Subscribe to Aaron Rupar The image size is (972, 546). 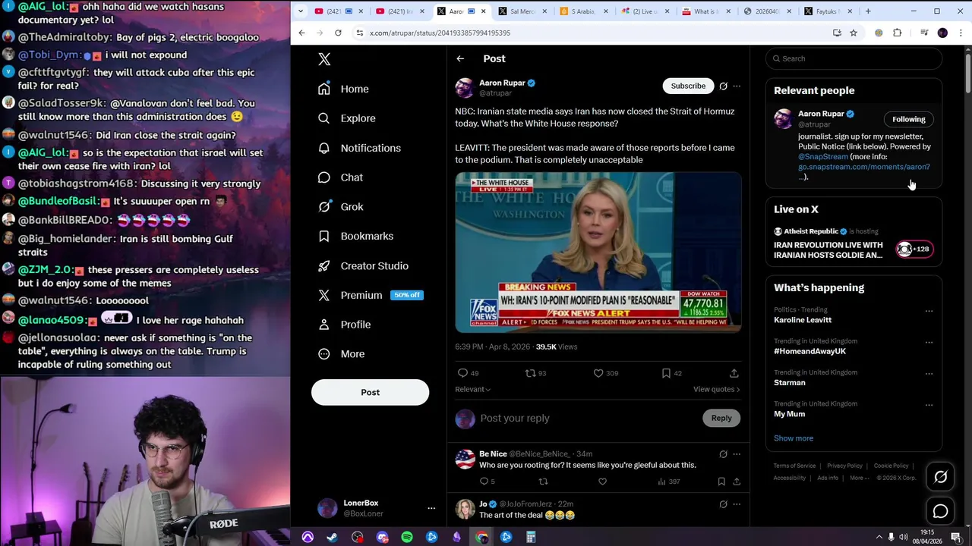pos(688,86)
